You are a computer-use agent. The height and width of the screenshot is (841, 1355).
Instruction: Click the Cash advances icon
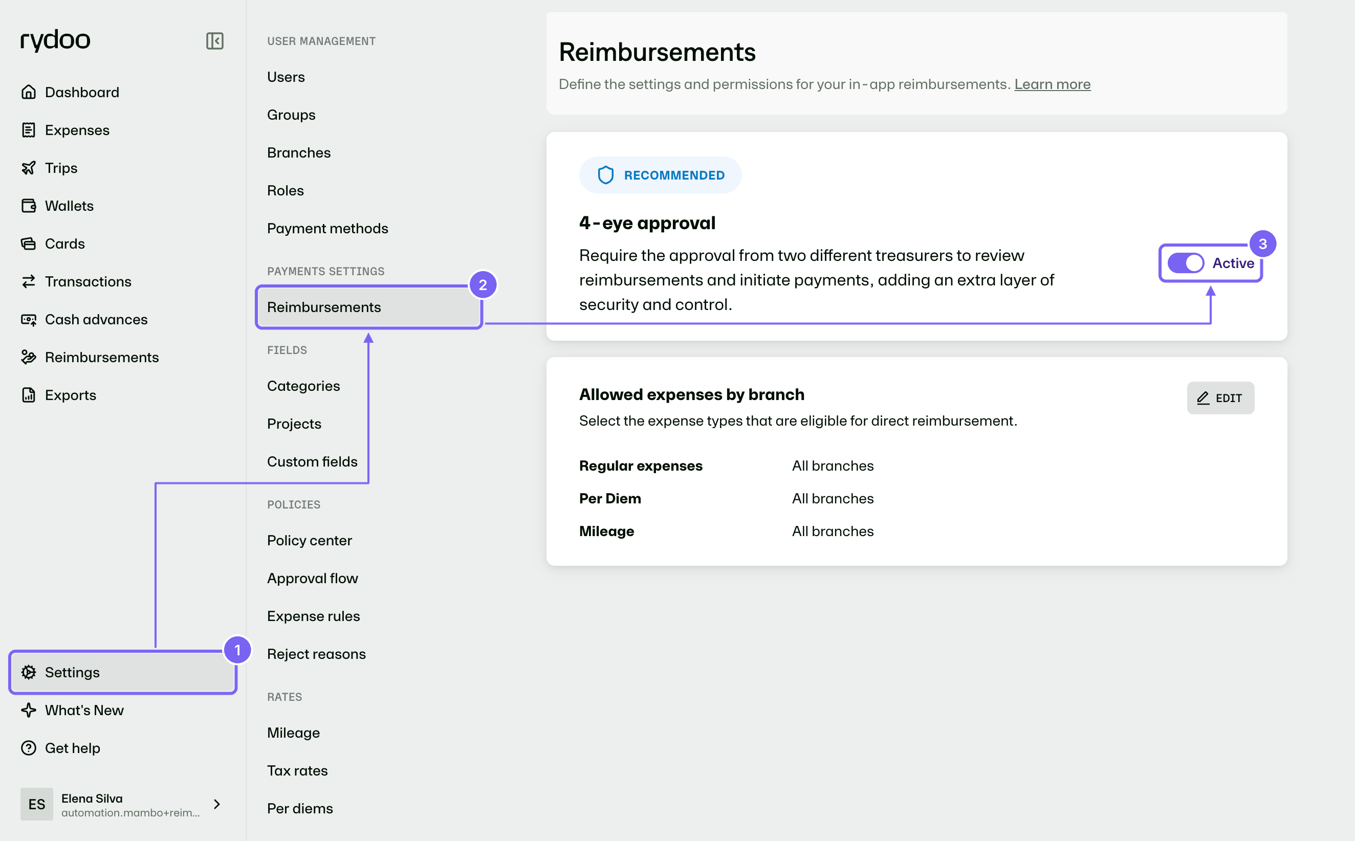click(28, 319)
